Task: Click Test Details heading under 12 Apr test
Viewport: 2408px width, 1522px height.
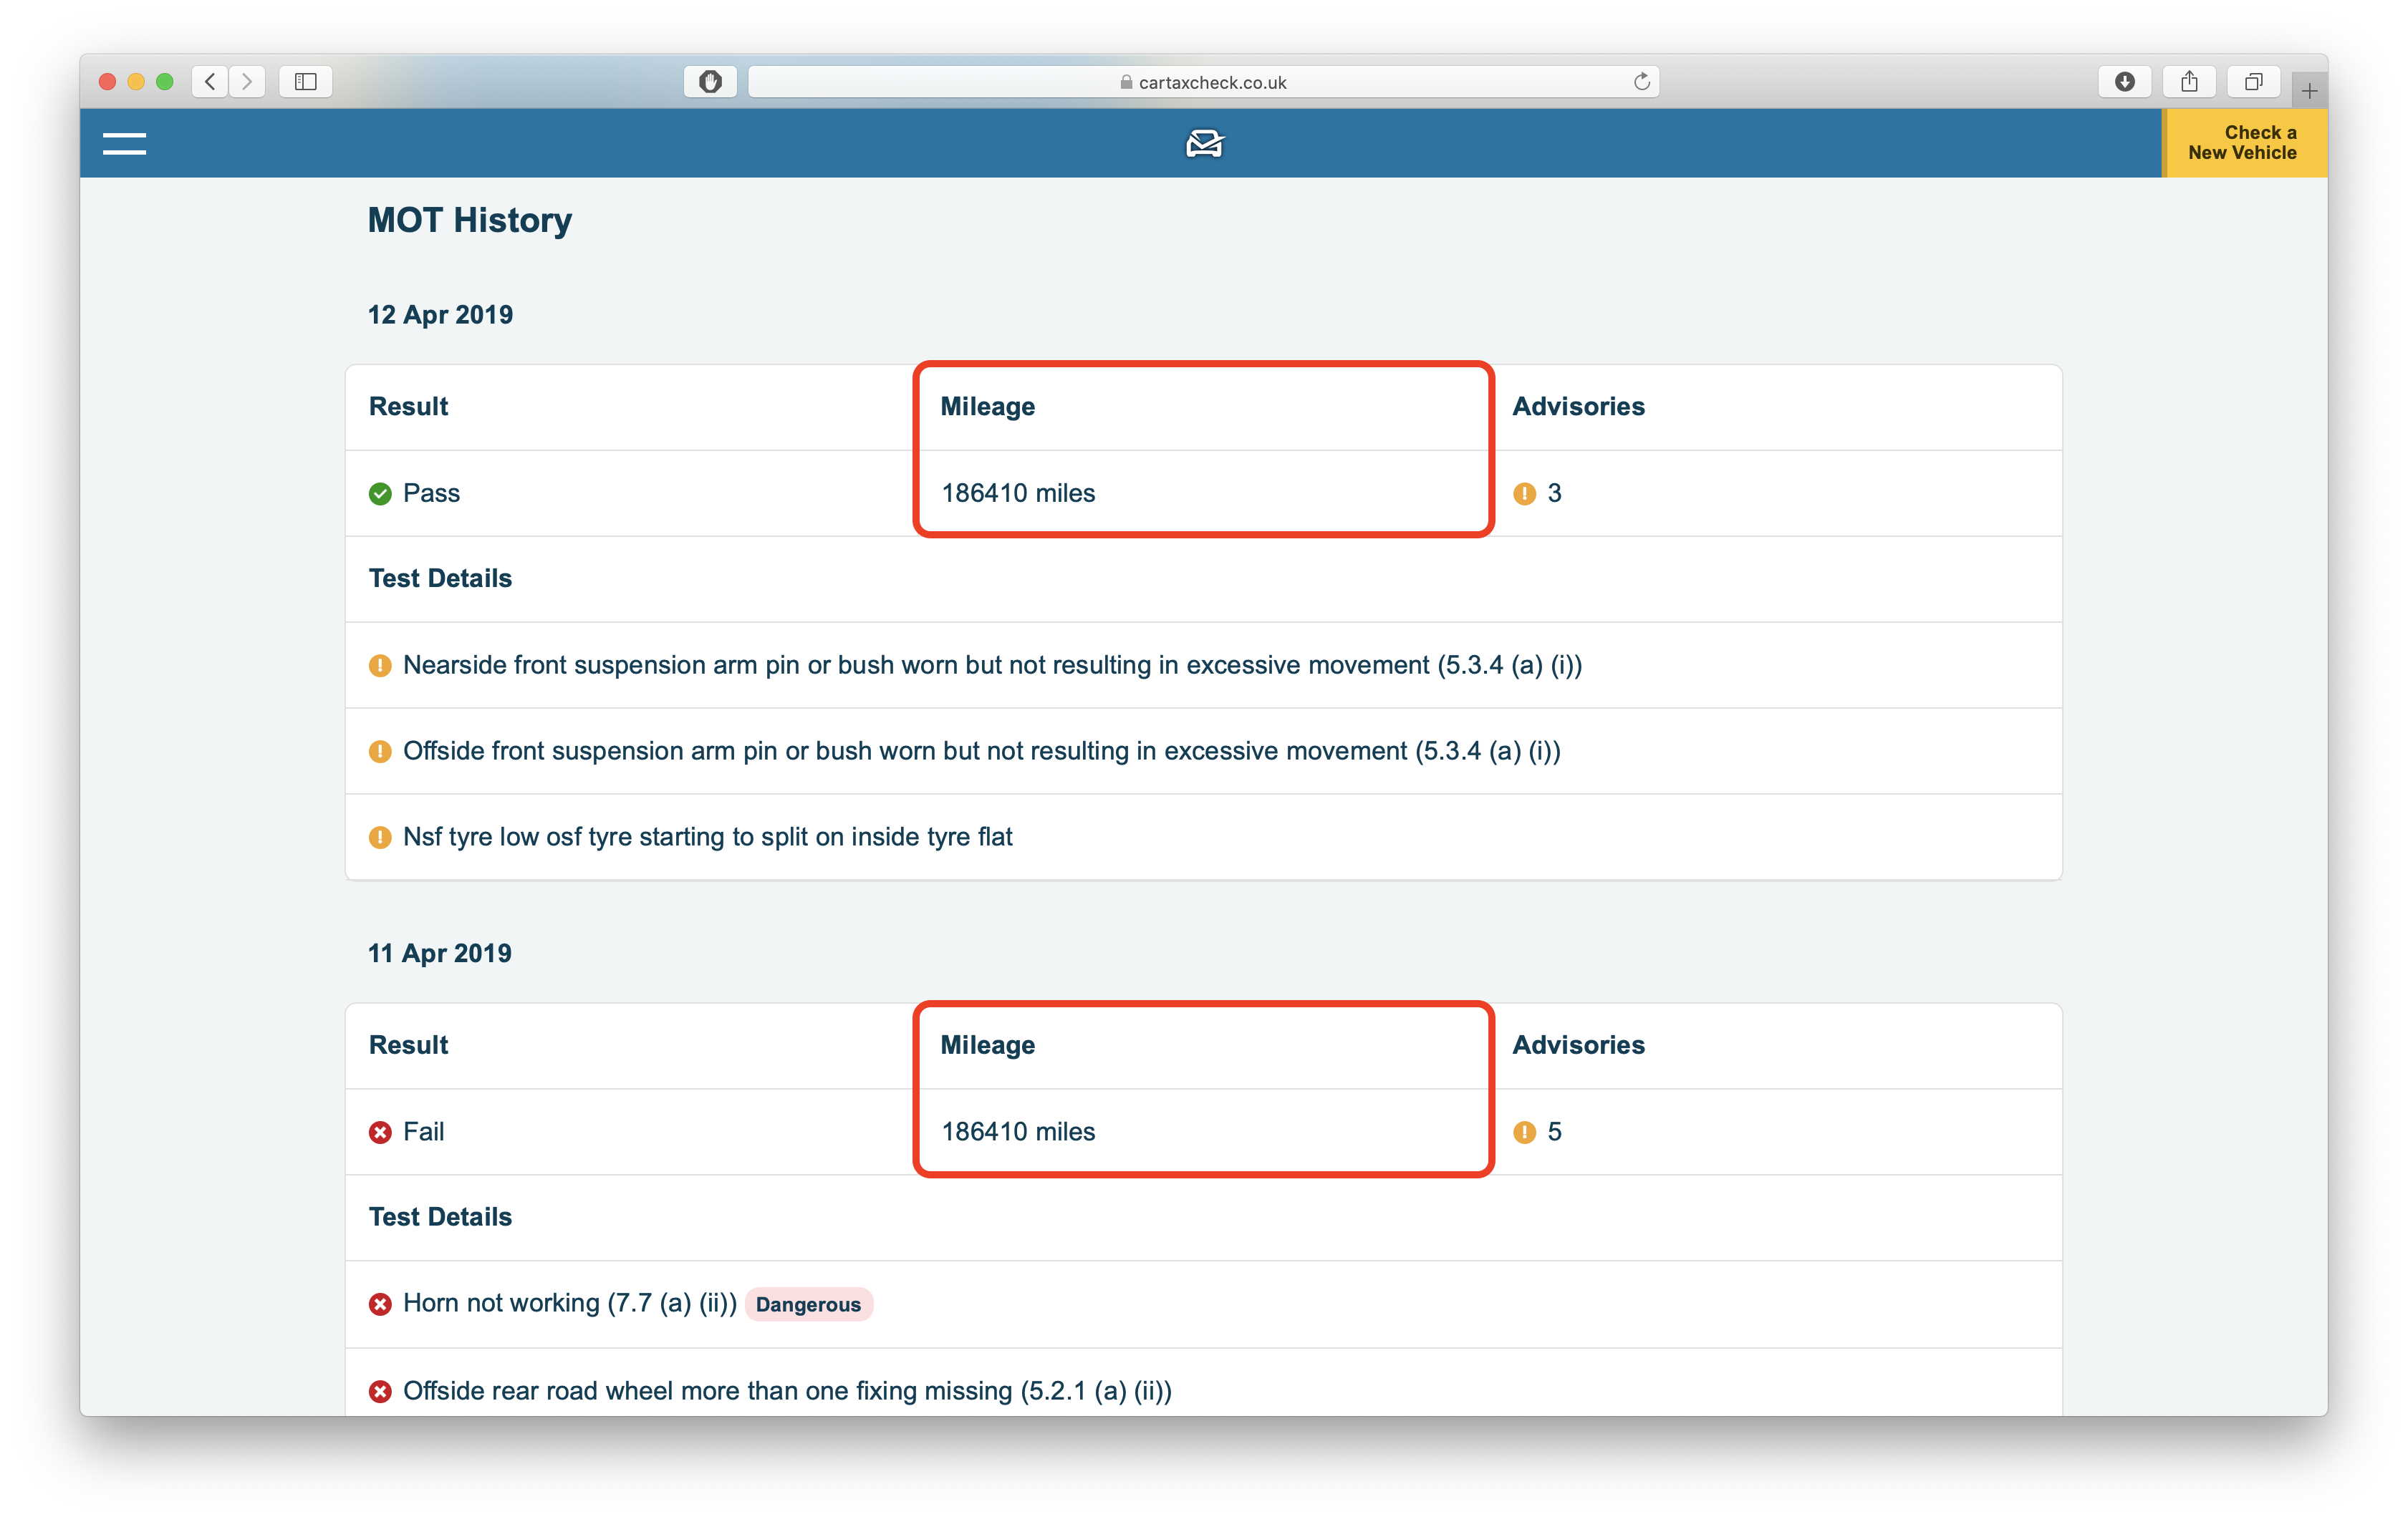Action: coord(440,578)
